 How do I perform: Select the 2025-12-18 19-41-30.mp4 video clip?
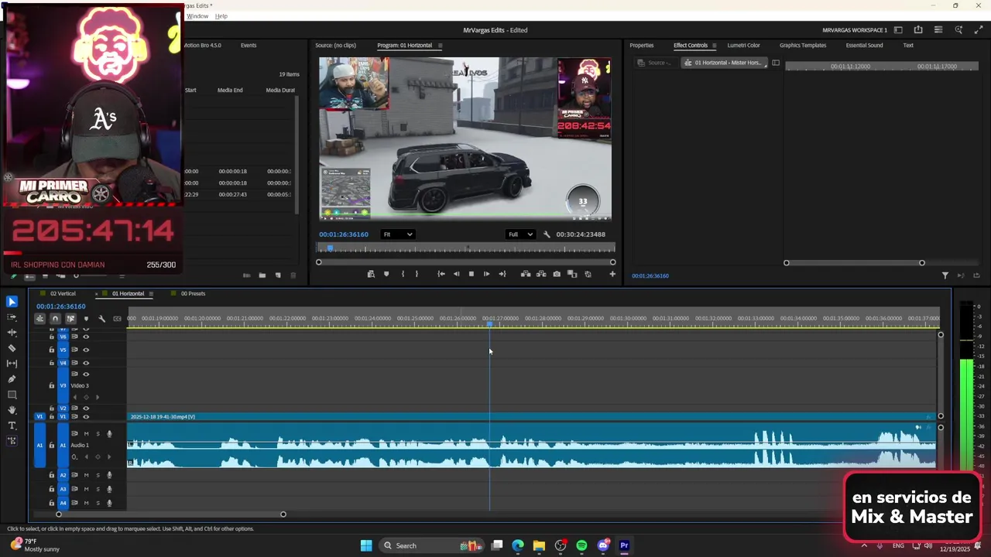pyautogui.click(x=531, y=417)
